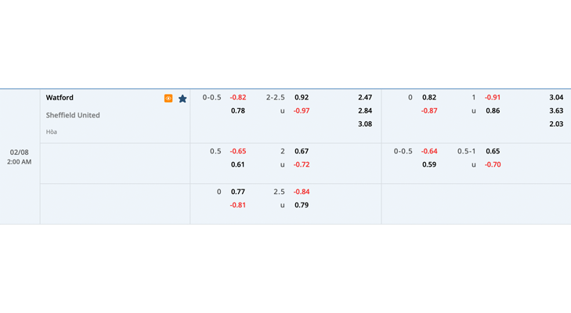Toggle the blue favorite star for Watford

(183, 99)
